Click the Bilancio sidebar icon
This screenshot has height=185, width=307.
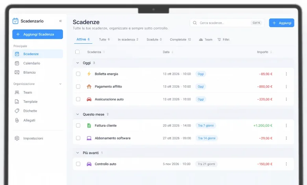(x=17, y=72)
